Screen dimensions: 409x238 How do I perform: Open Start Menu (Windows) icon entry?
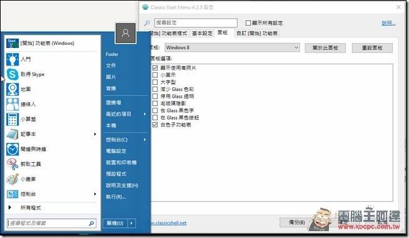[x=13, y=44]
